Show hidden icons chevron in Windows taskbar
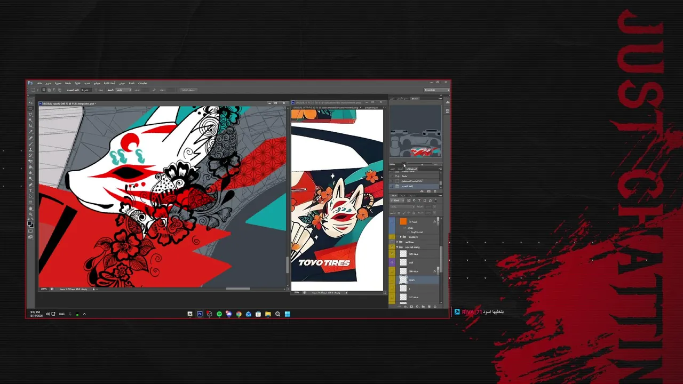Viewport: 683px width, 384px height. pos(84,314)
